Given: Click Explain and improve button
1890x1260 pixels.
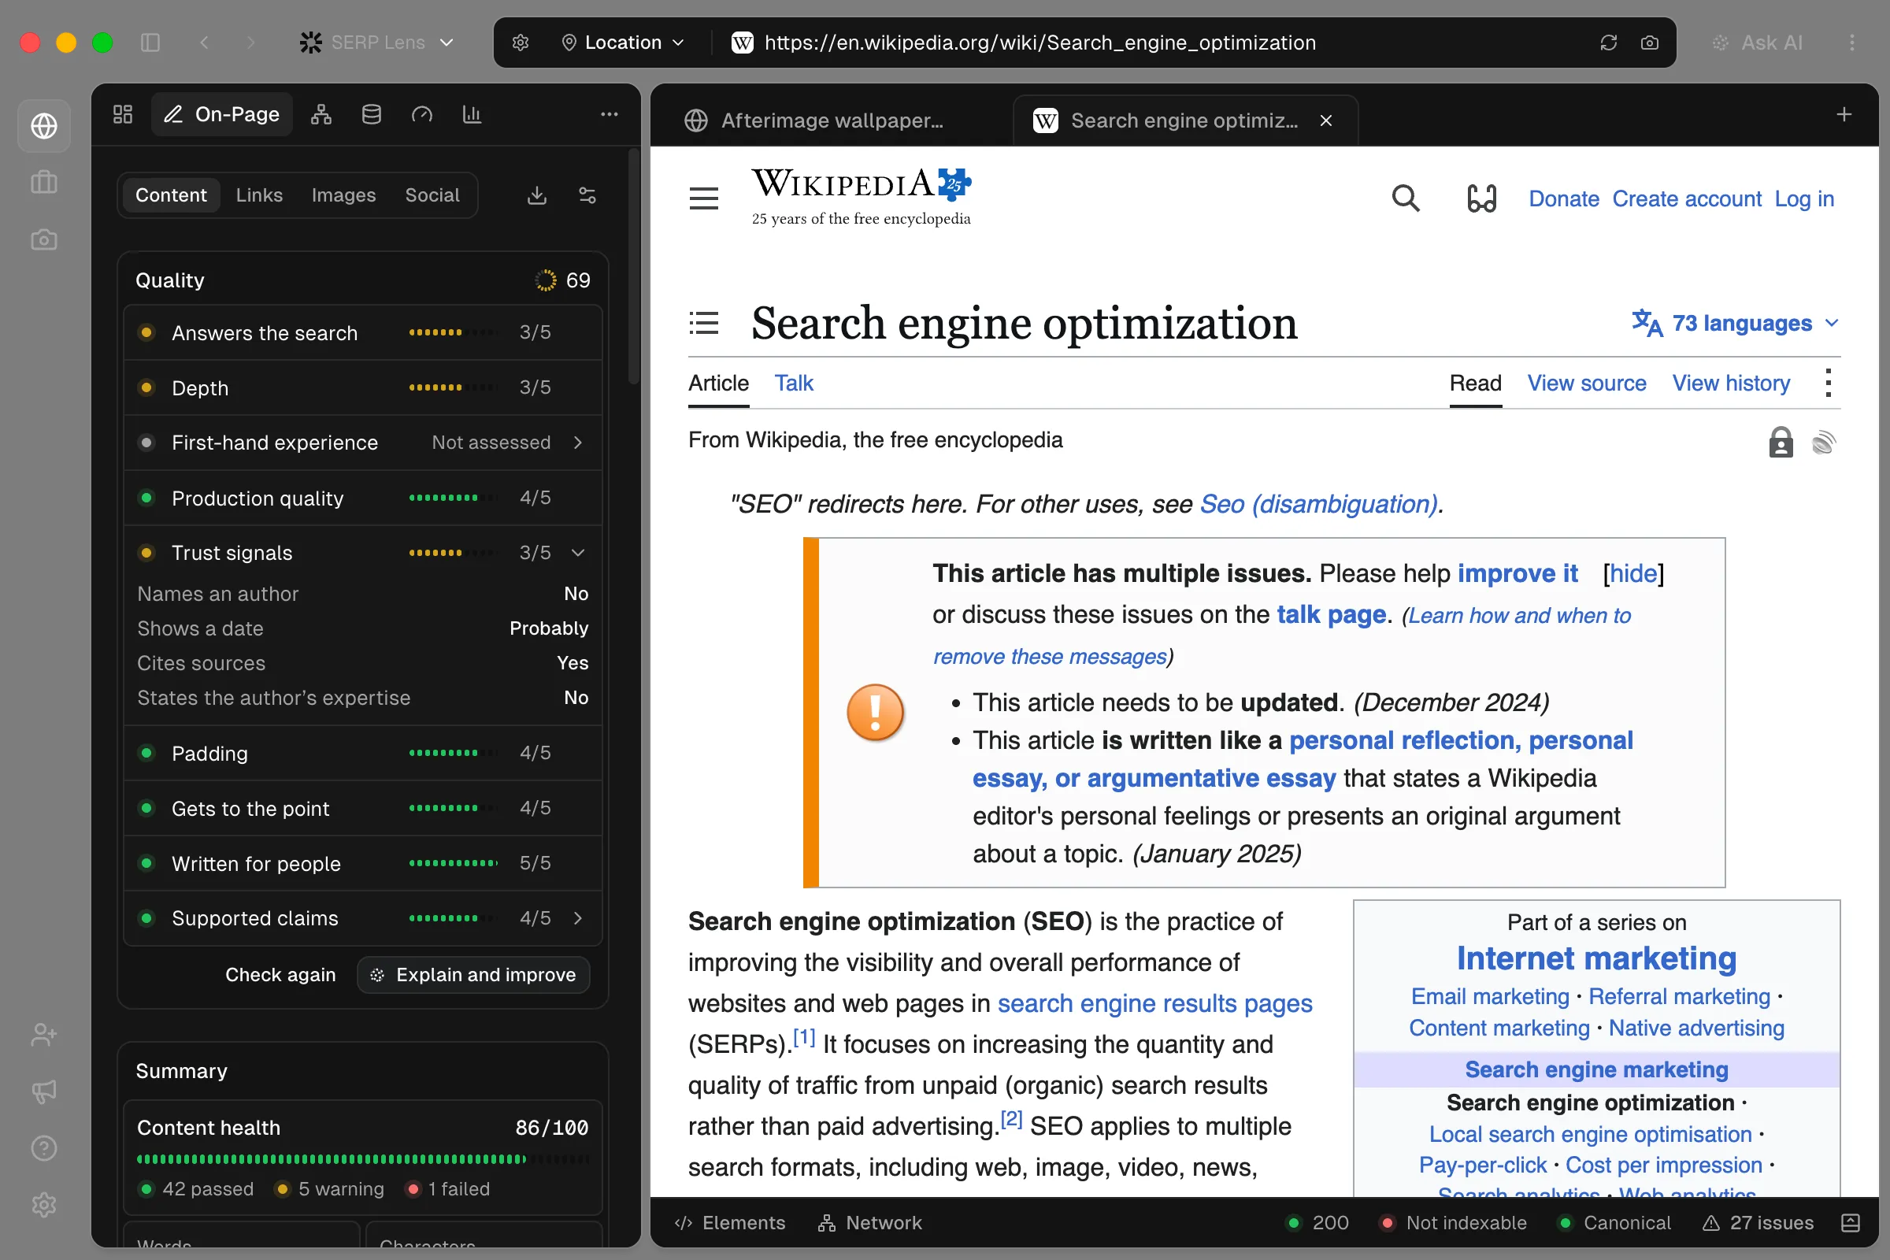Looking at the screenshot, I should 473,975.
